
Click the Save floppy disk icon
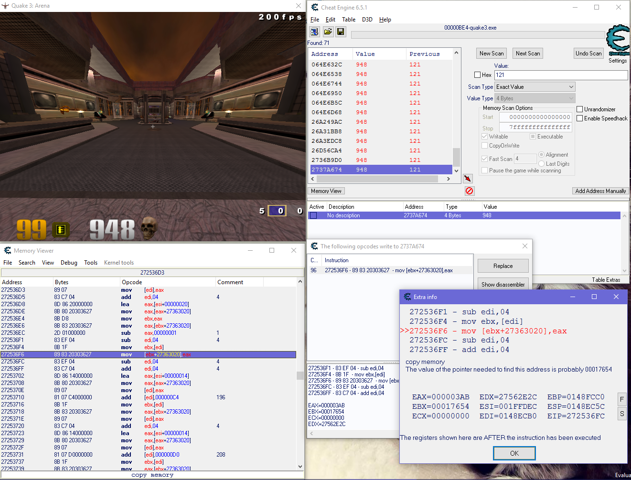[x=341, y=32]
